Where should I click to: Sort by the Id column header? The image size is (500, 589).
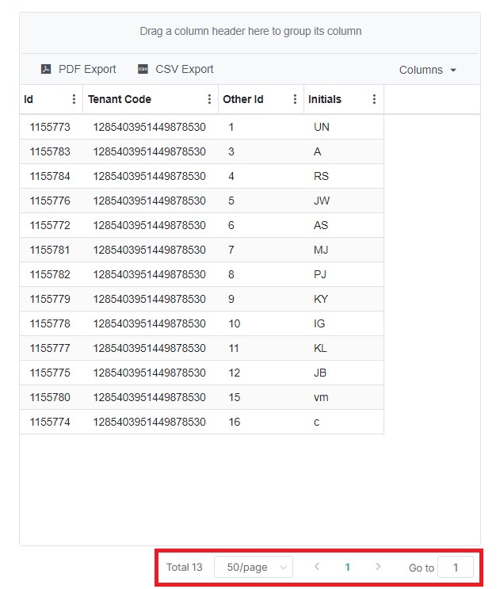tap(29, 99)
